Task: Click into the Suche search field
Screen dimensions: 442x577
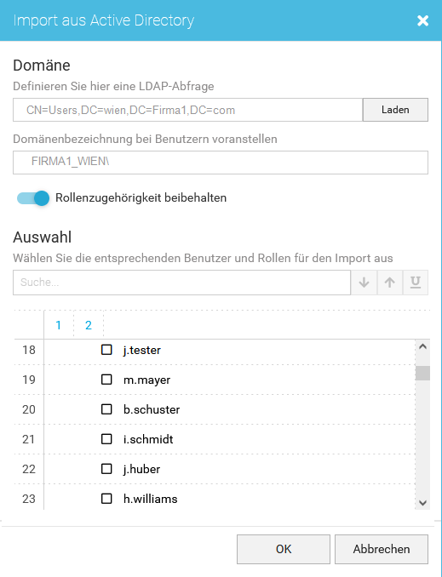Action: tap(181, 283)
